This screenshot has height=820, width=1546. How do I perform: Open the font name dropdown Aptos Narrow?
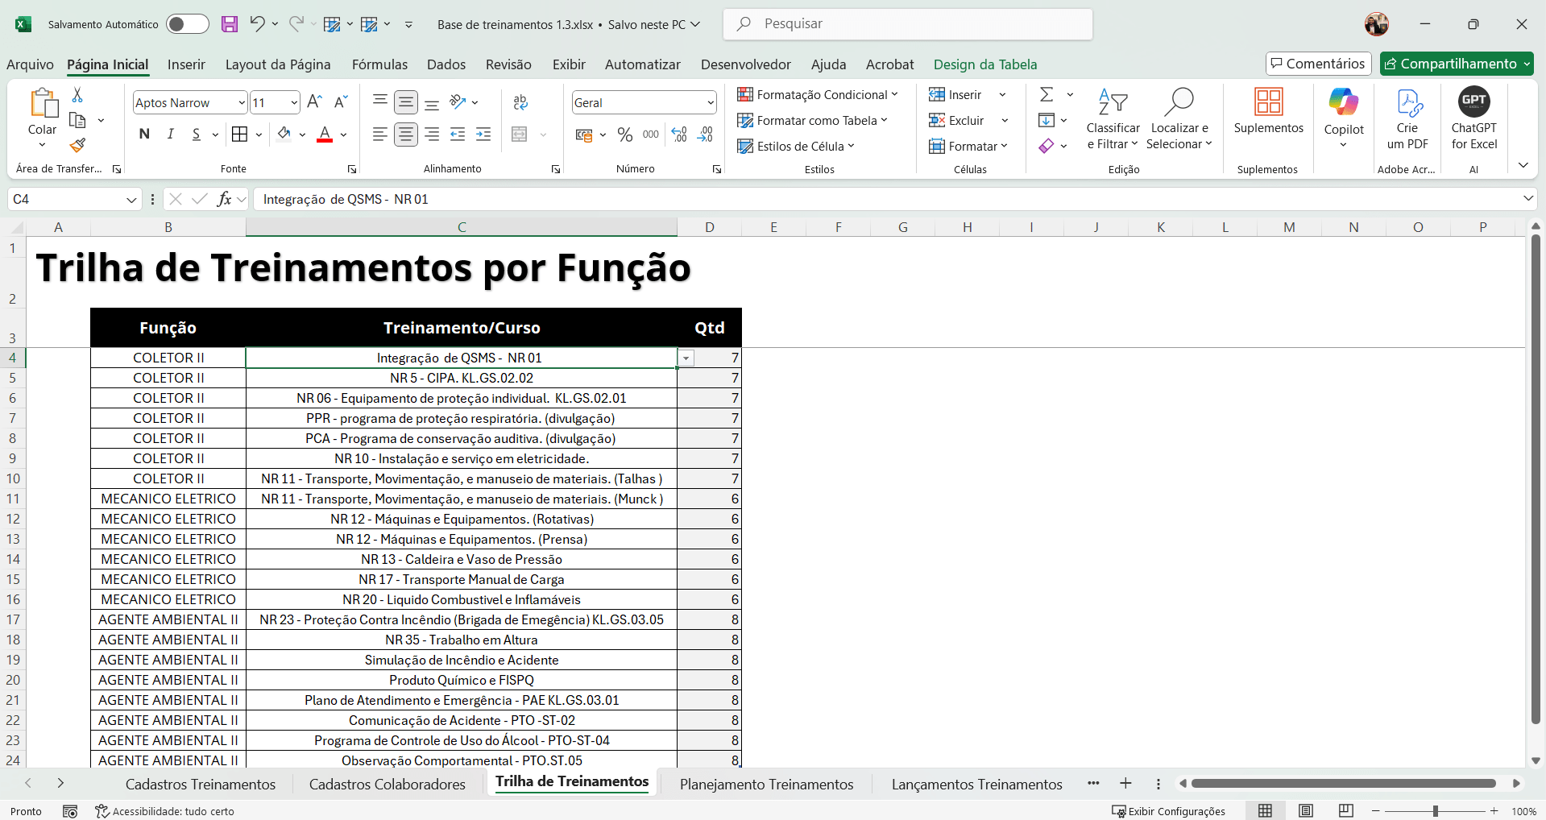(x=241, y=102)
